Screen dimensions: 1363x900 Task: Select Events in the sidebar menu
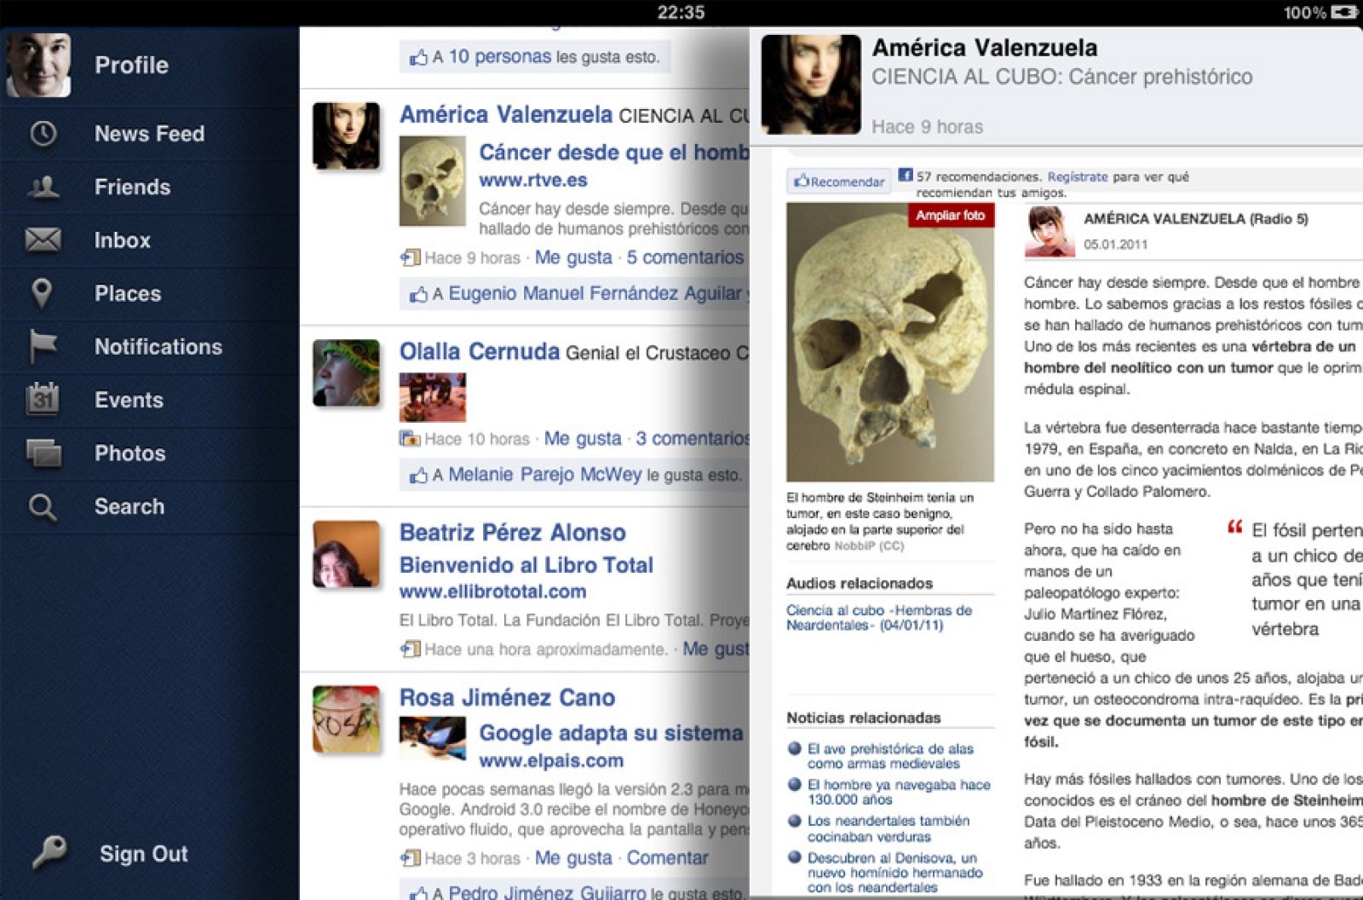tap(129, 400)
